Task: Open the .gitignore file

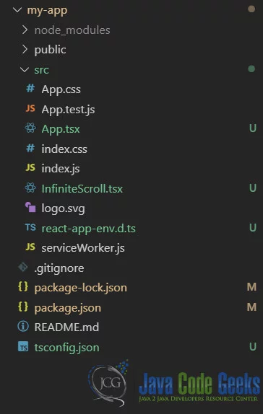Action: [59, 268]
